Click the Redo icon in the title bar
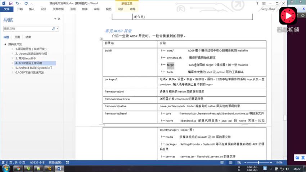Image resolution: width=306 pixels, height=172 pixels. [x=26, y=3]
